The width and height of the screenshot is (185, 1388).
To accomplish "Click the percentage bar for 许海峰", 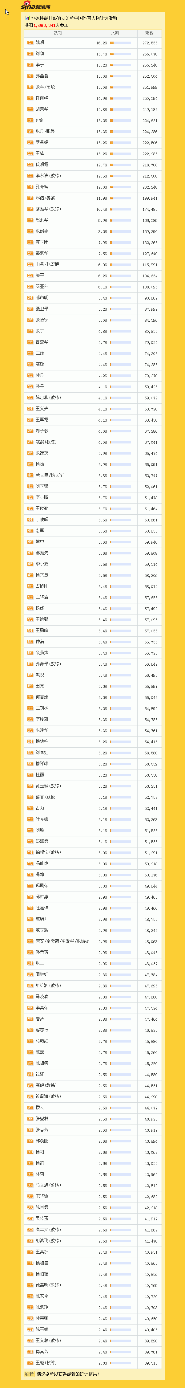I will point(120,99).
